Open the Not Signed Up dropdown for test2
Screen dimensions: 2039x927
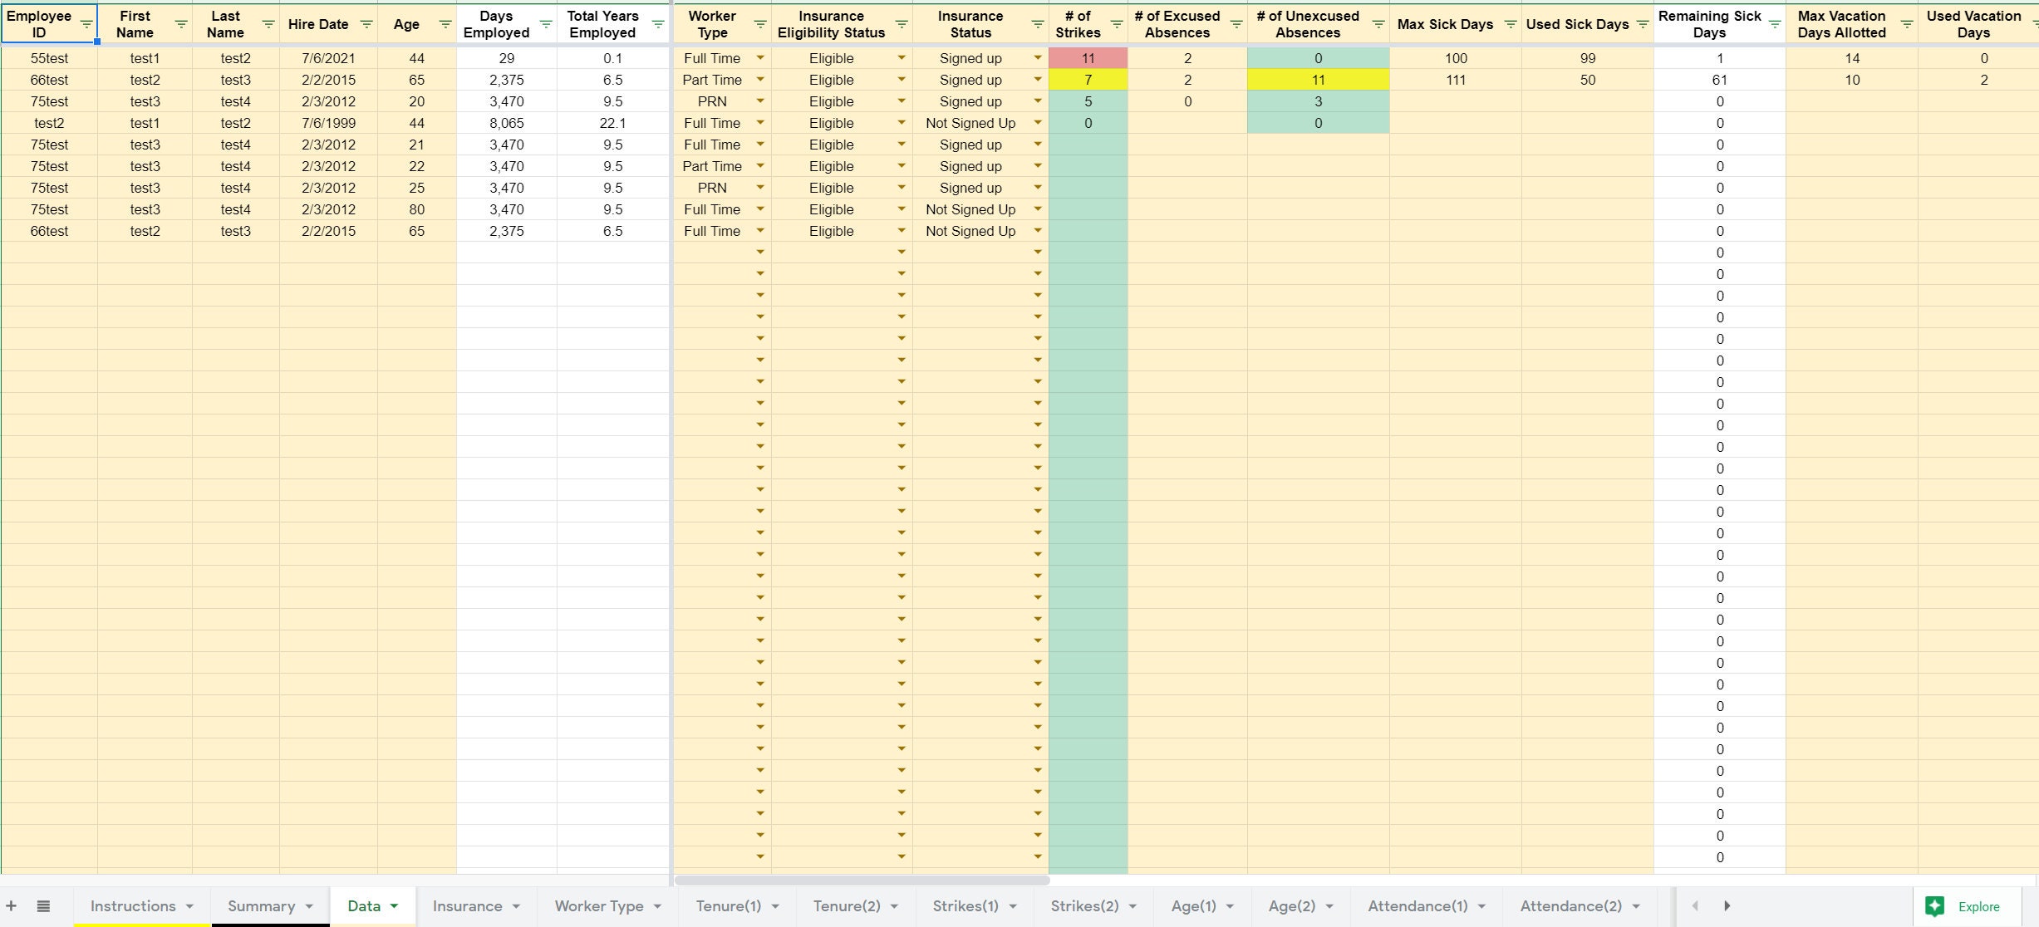1036,122
